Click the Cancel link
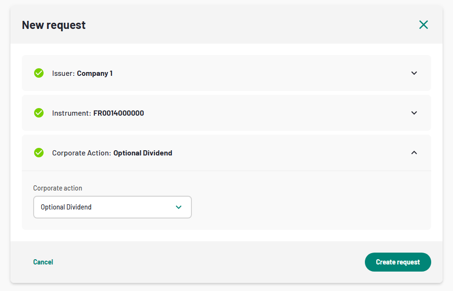The height and width of the screenshot is (291, 453). [x=43, y=262]
